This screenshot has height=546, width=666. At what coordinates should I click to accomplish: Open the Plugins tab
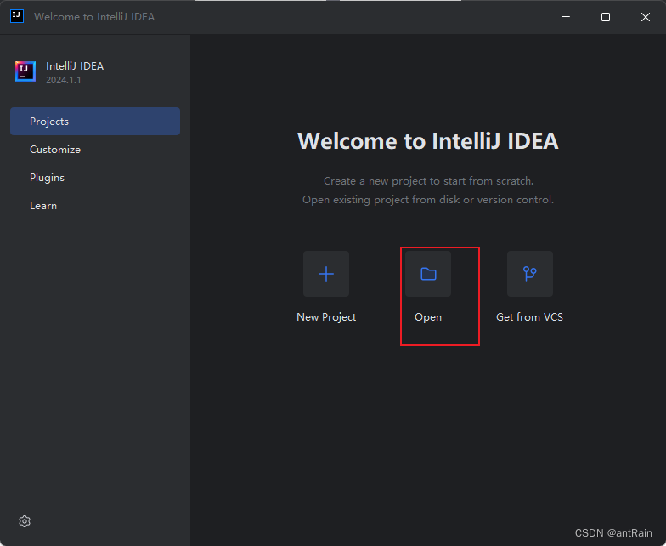click(95, 177)
